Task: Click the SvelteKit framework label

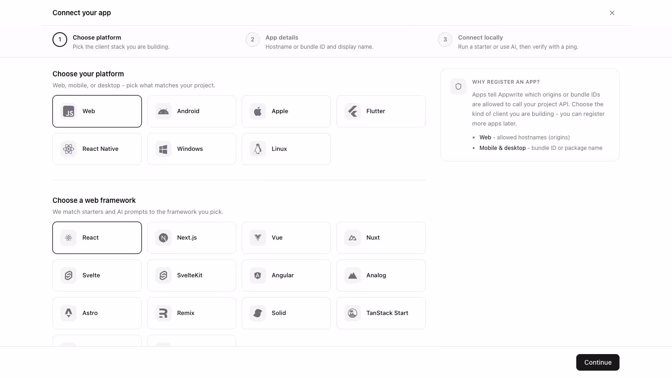Action: (190, 275)
